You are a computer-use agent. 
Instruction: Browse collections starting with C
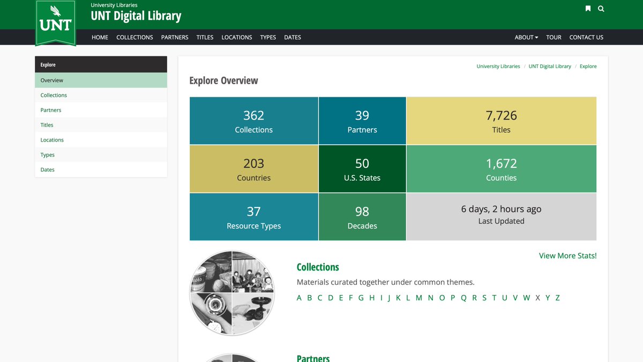pos(320,298)
